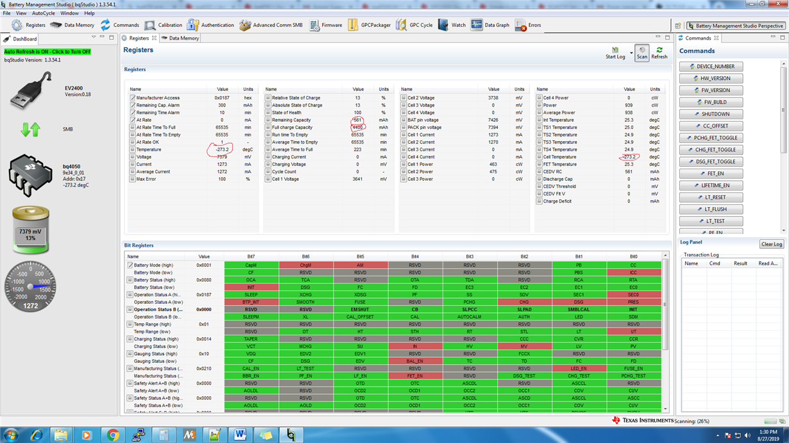The height and width of the screenshot is (443, 789).
Task: Expand the Gauging Status (high) row
Action: coord(130,354)
